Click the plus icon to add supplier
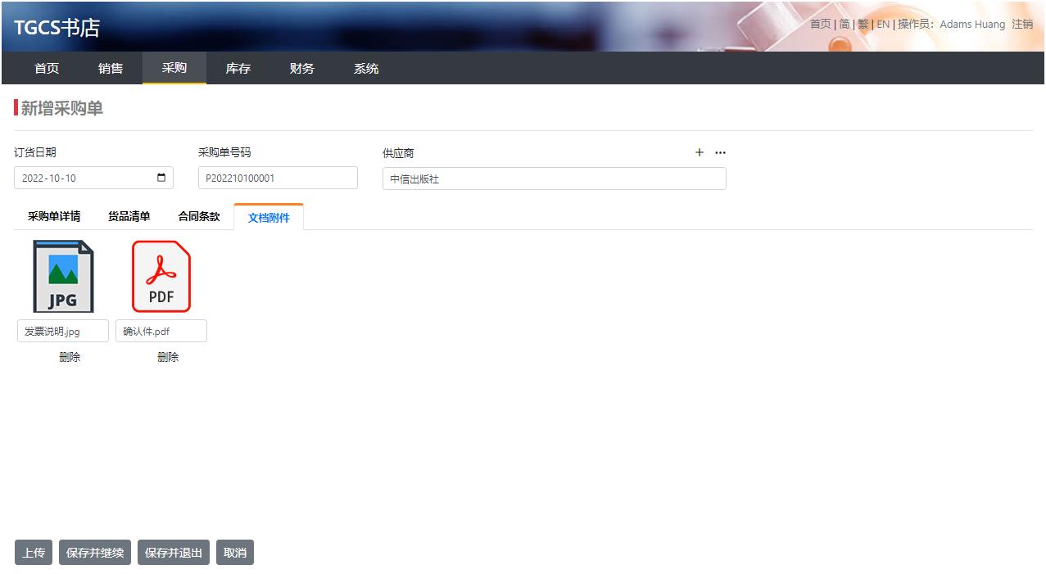 pyautogui.click(x=699, y=152)
